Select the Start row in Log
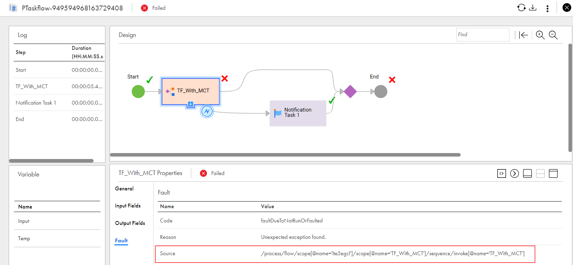Viewport: 573px width, 265px height. 59,70
